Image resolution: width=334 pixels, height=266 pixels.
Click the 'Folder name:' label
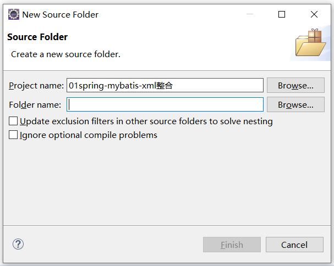[x=35, y=104]
